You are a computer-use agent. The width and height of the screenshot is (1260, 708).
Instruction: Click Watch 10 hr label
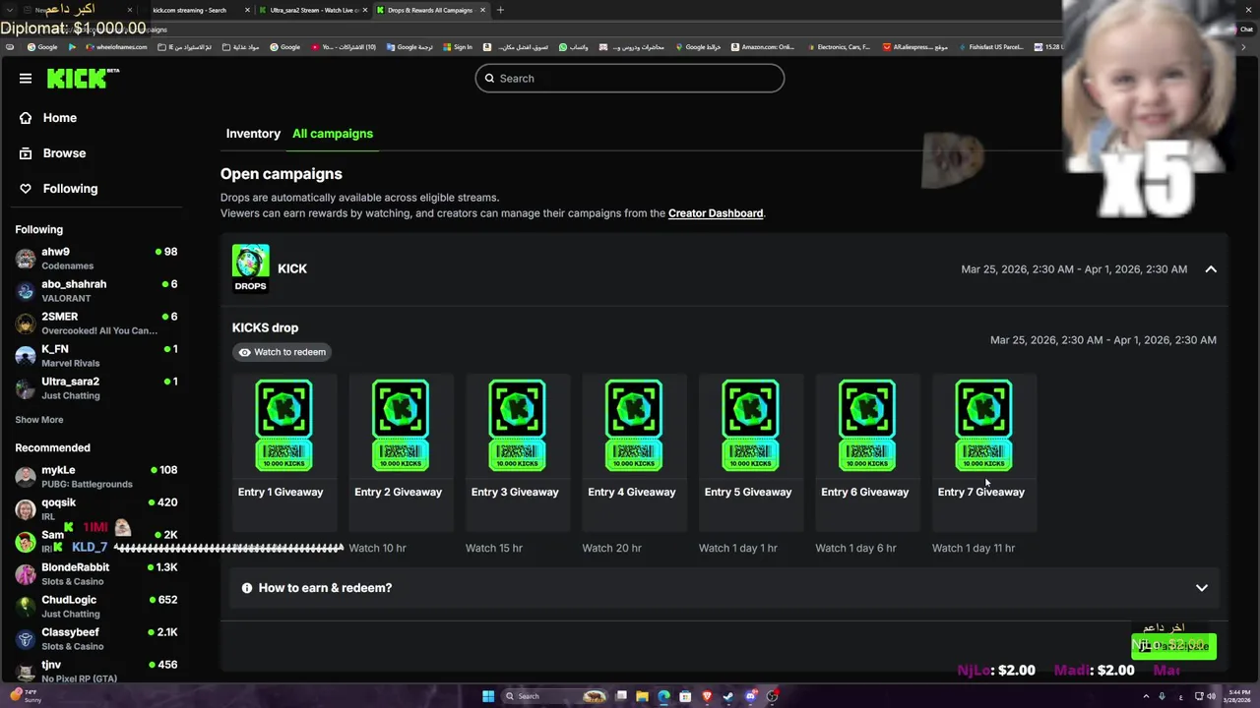[x=377, y=549]
